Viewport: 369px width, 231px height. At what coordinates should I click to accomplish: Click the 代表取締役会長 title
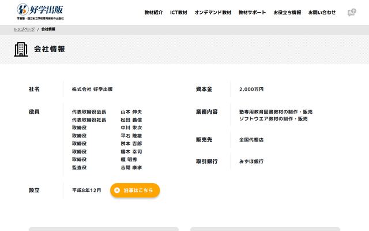(x=89, y=111)
